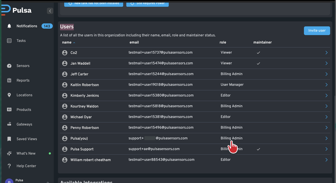Click the Gateways router icon
Screen dimensions: 336x183
pos(9,124)
